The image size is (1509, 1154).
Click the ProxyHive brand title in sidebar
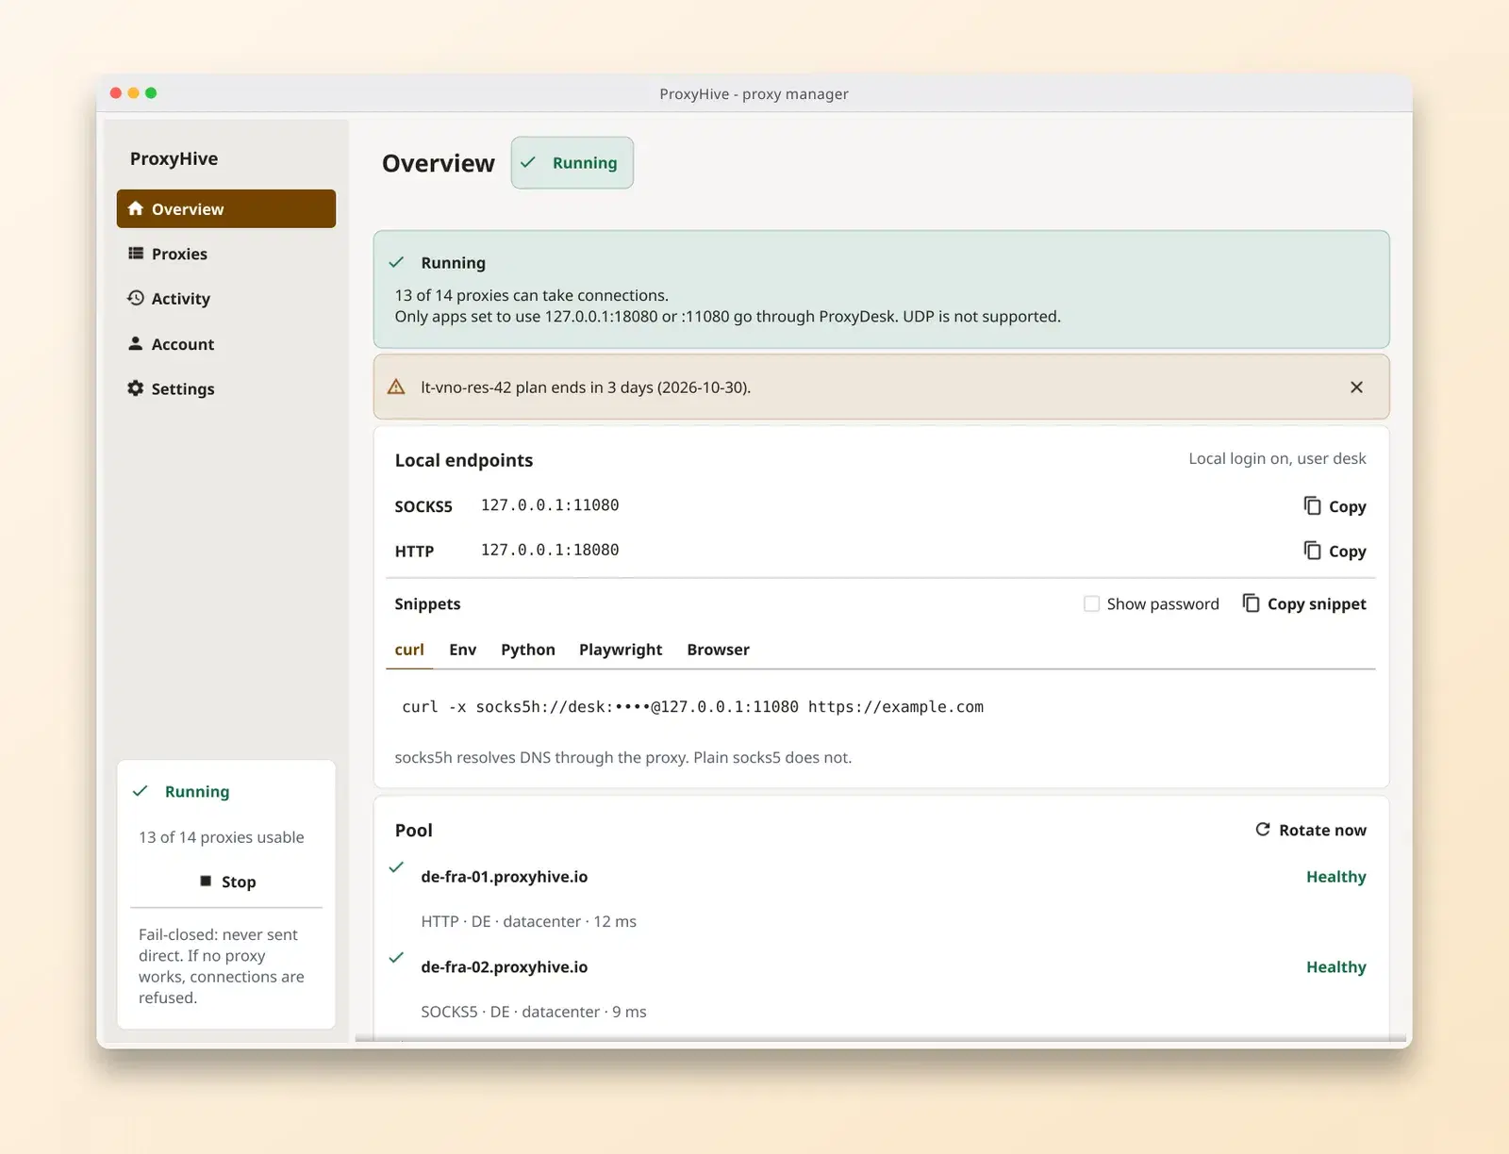(174, 158)
